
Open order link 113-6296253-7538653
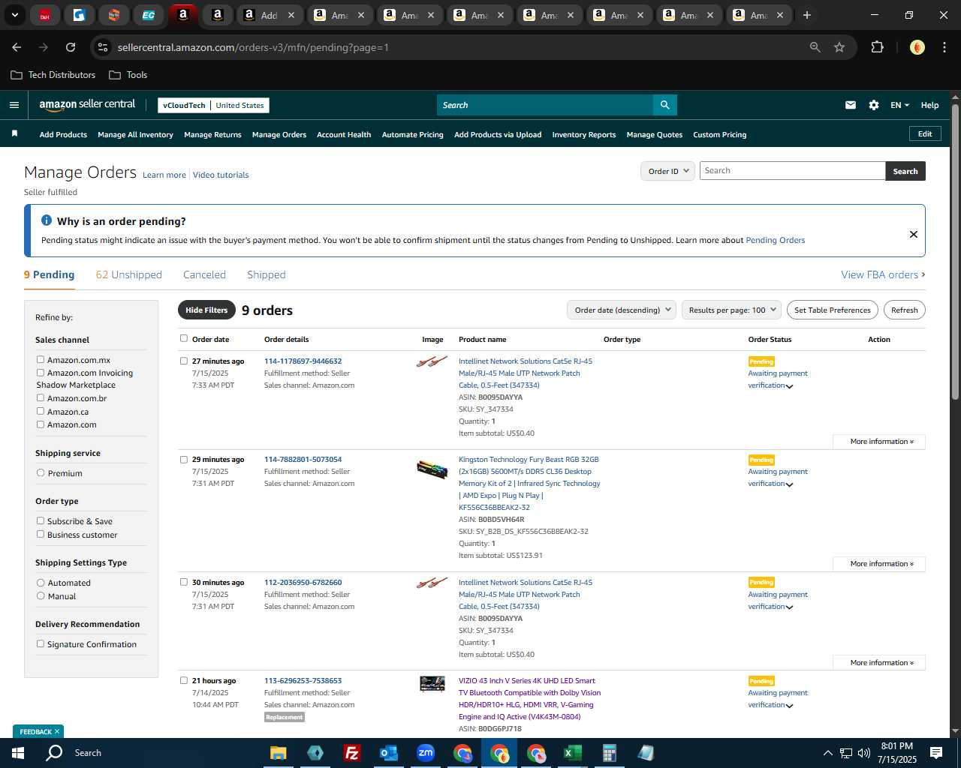tap(303, 681)
